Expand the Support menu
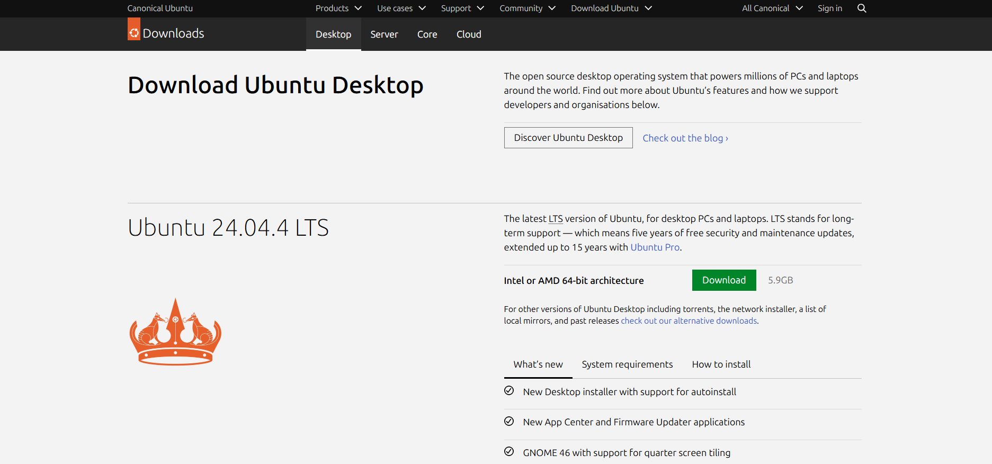This screenshot has height=464, width=992. click(462, 8)
